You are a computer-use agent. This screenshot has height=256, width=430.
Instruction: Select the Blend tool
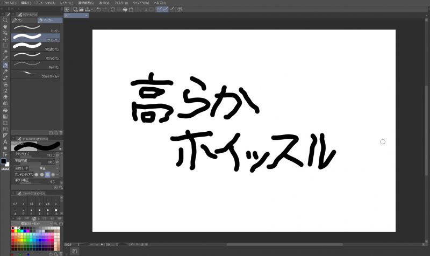pyautogui.click(x=5, y=103)
